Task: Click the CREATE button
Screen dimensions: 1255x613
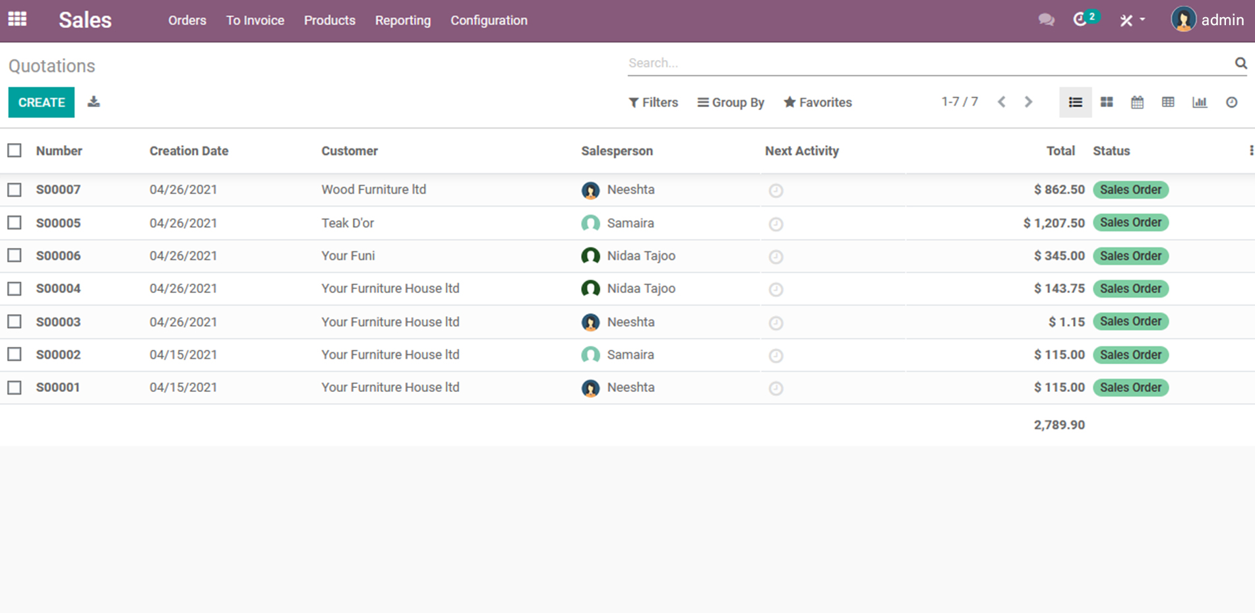Action: pyautogui.click(x=42, y=102)
